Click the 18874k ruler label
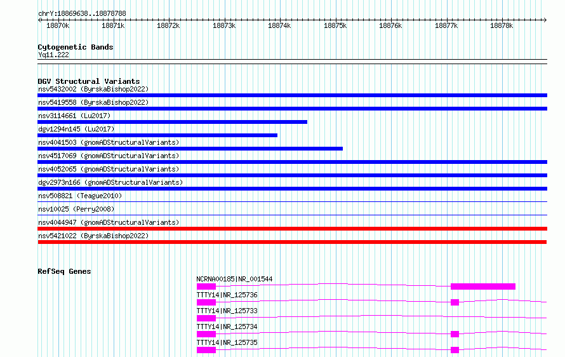565x357 pixels. [x=279, y=25]
